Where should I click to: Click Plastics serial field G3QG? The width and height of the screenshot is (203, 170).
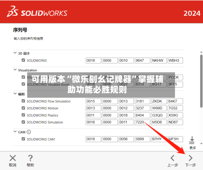point(159,115)
